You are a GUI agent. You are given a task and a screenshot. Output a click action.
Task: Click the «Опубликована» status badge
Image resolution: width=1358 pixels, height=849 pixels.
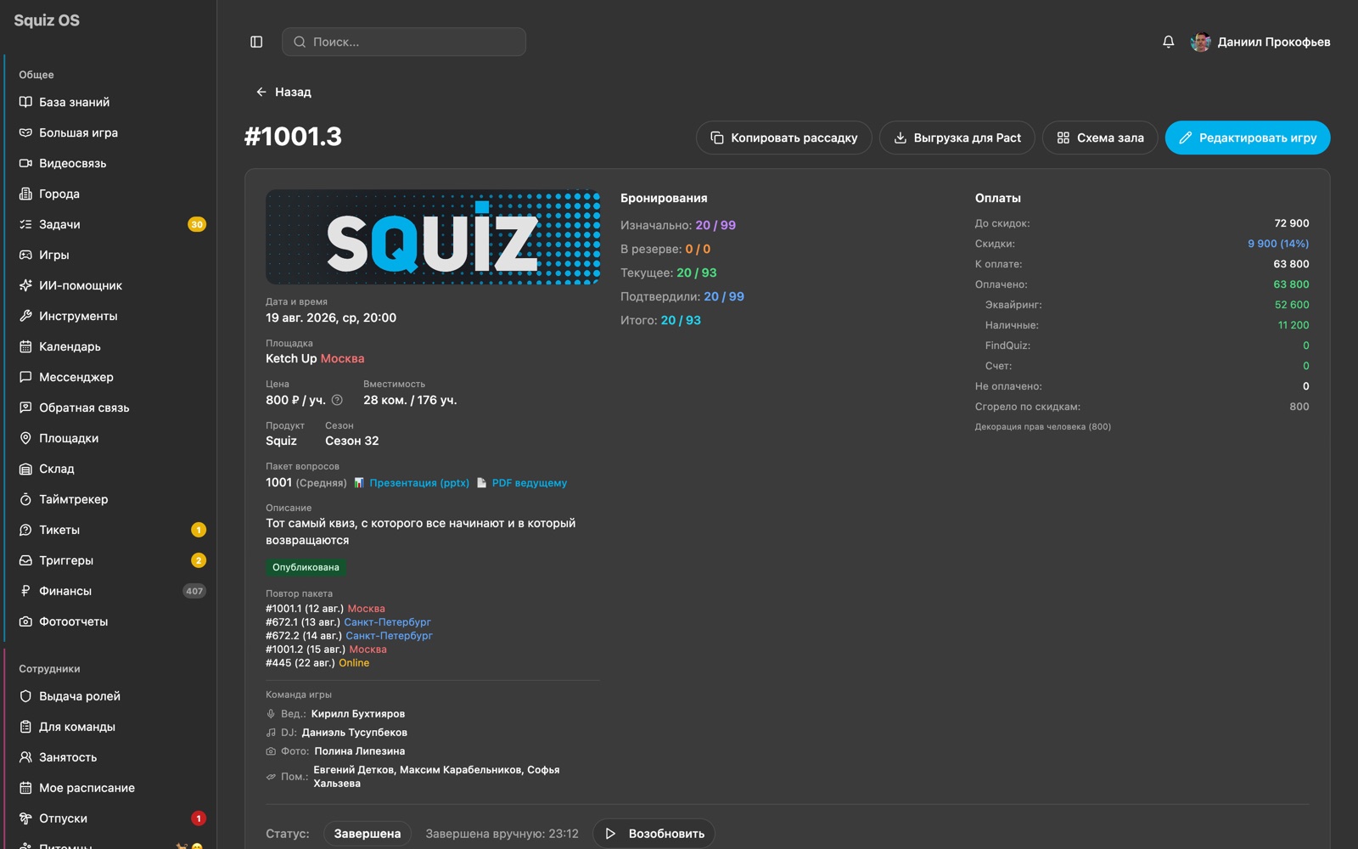(x=306, y=567)
